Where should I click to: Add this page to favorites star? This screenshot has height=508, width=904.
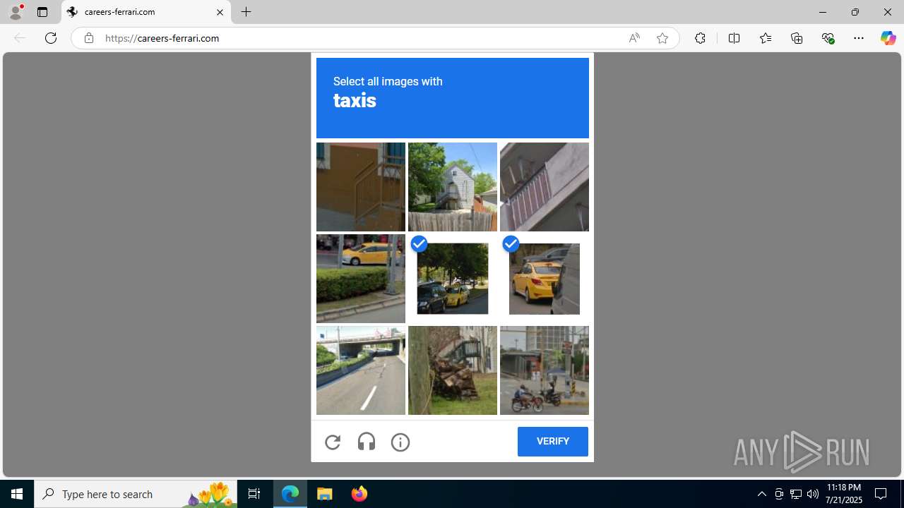tap(662, 38)
